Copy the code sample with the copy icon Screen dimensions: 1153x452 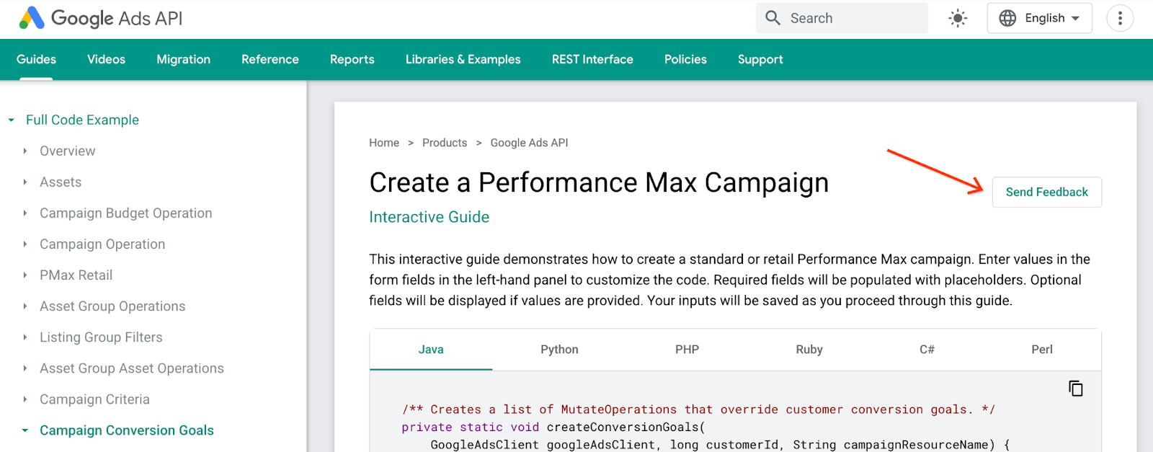coord(1076,389)
